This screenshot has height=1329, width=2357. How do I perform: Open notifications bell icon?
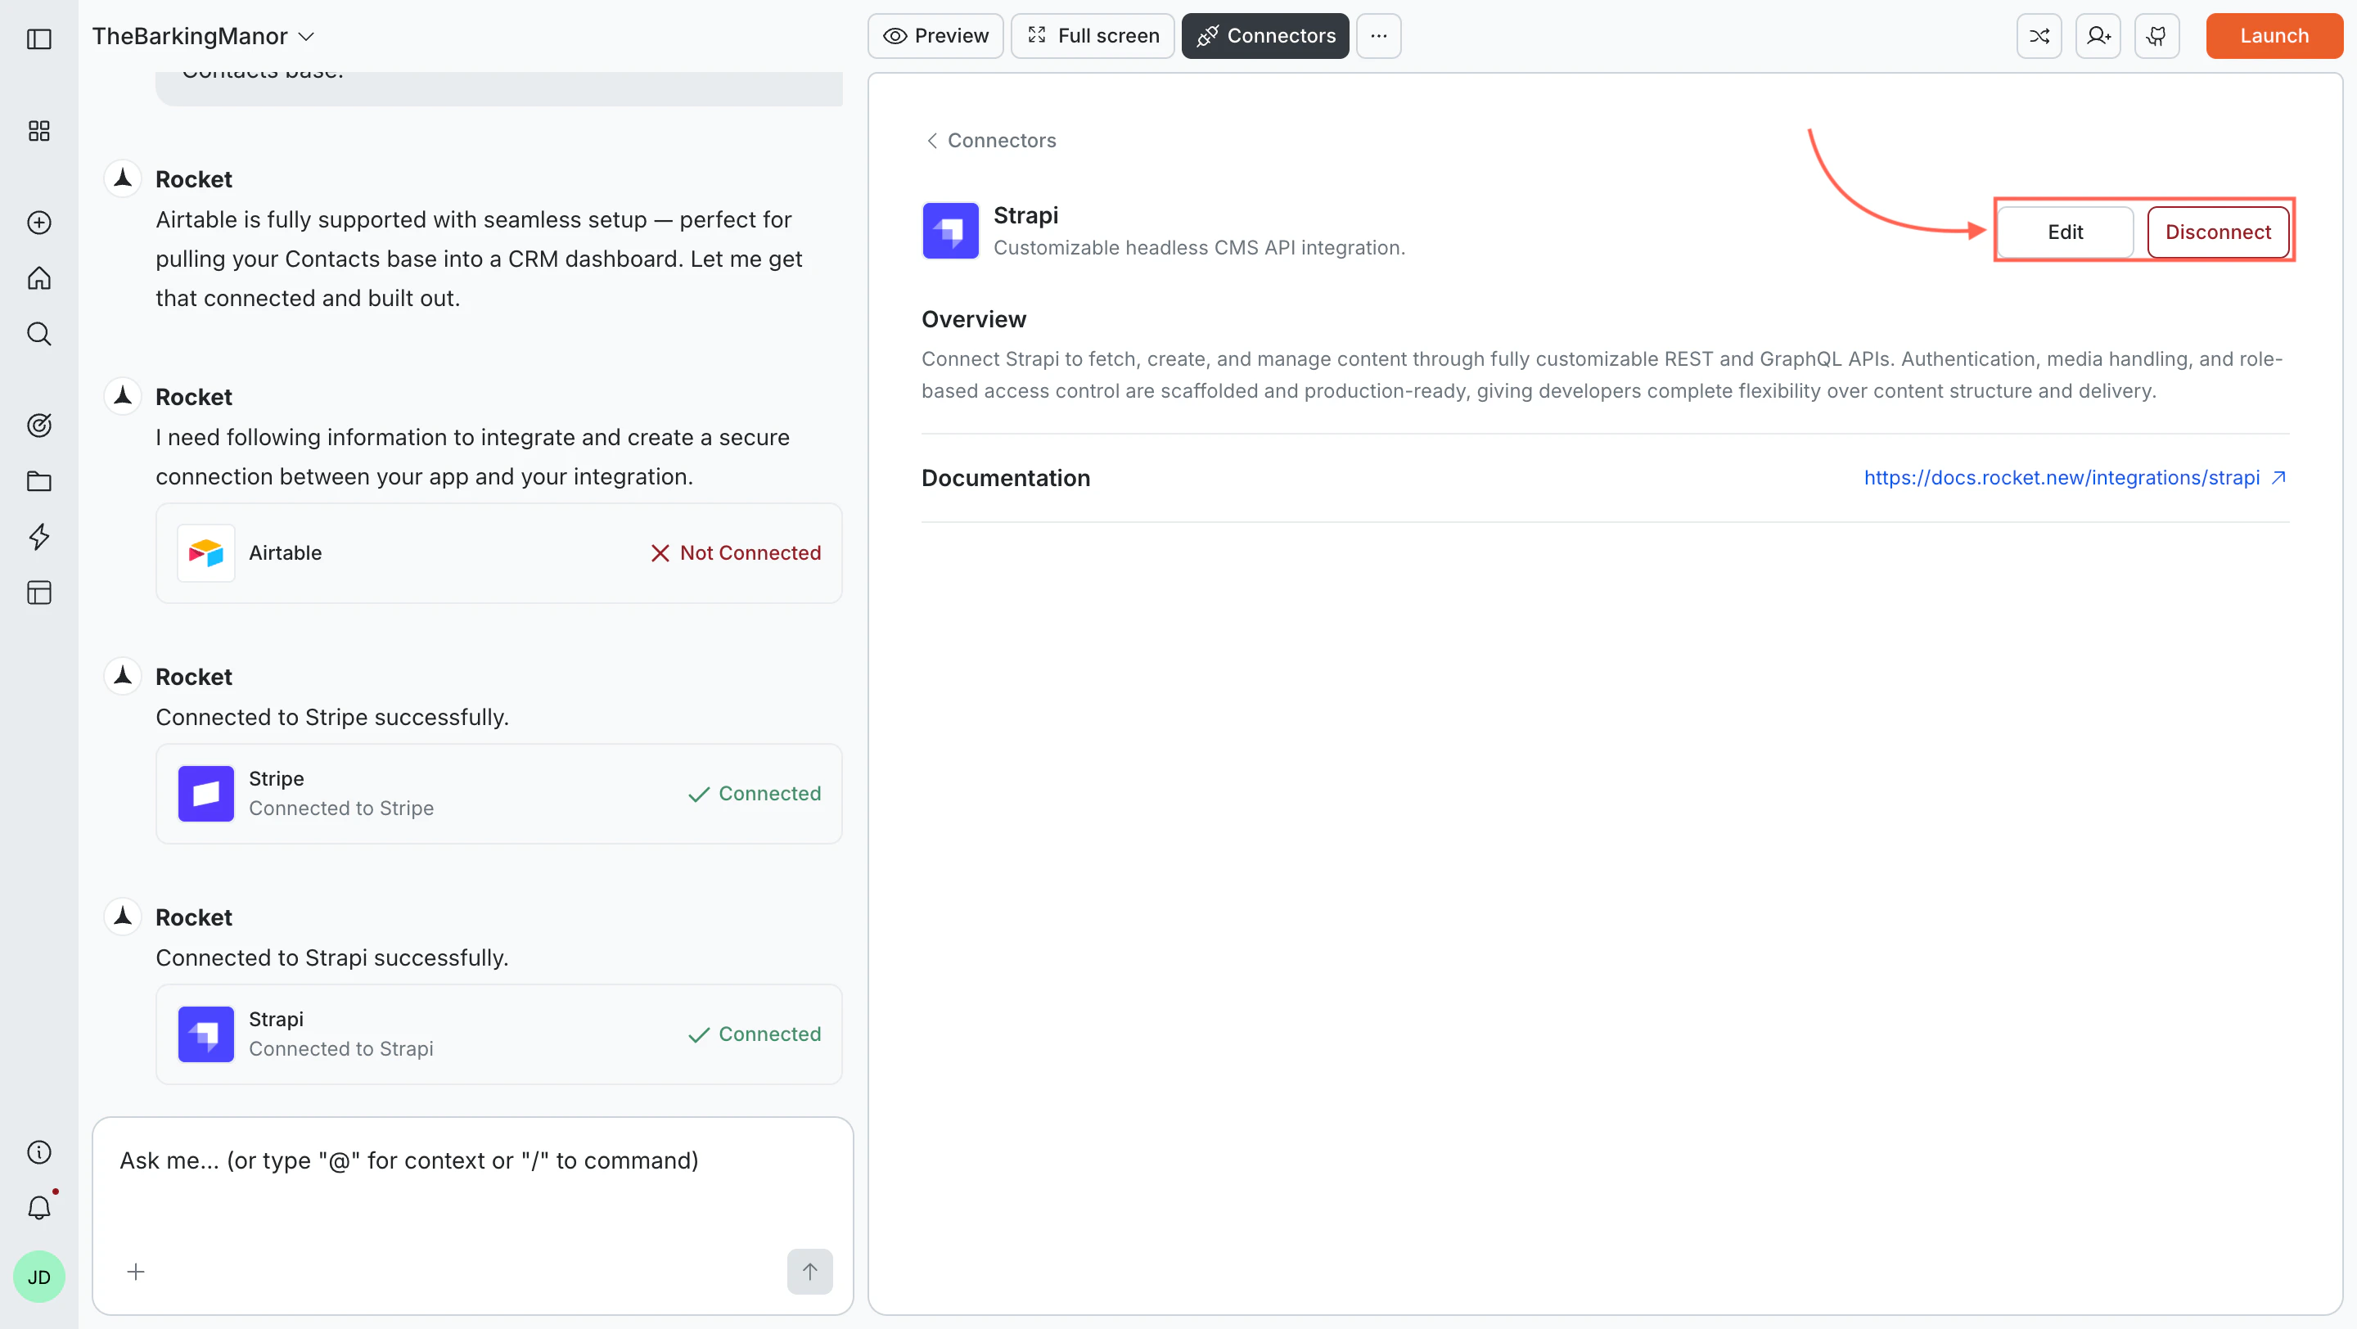(38, 1208)
